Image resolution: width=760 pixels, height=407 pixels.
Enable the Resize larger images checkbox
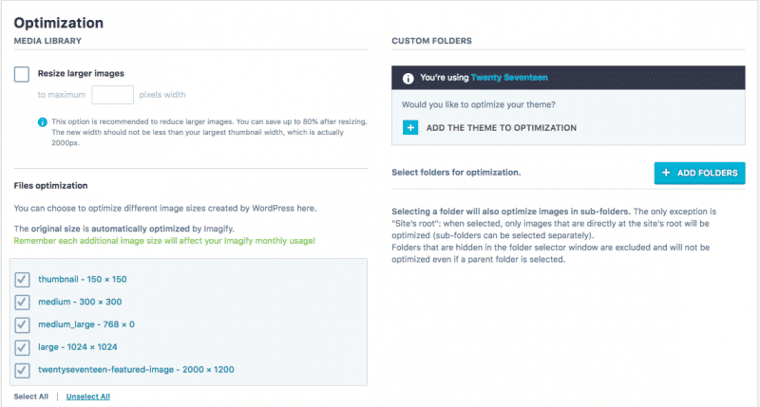[x=22, y=74]
